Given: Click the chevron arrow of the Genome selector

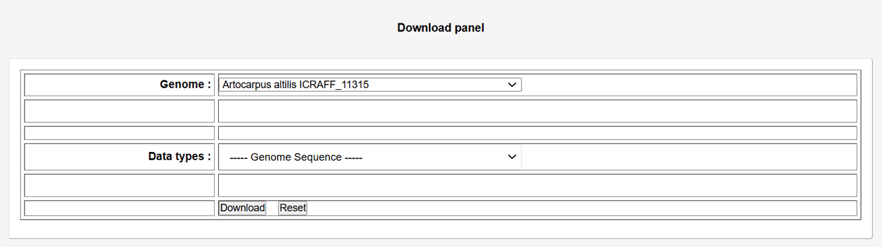Looking at the screenshot, I should pyautogui.click(x=512, y=85).
